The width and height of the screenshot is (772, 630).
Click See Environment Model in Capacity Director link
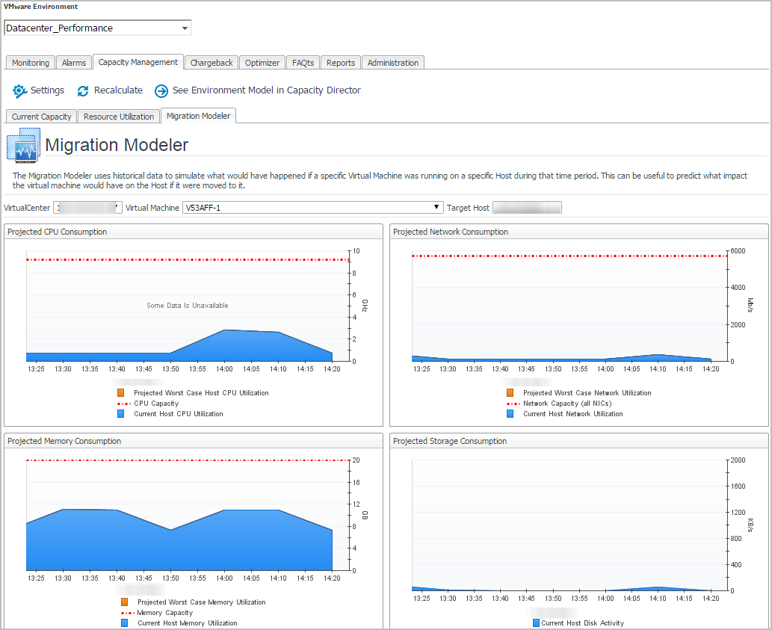[266, 90]
